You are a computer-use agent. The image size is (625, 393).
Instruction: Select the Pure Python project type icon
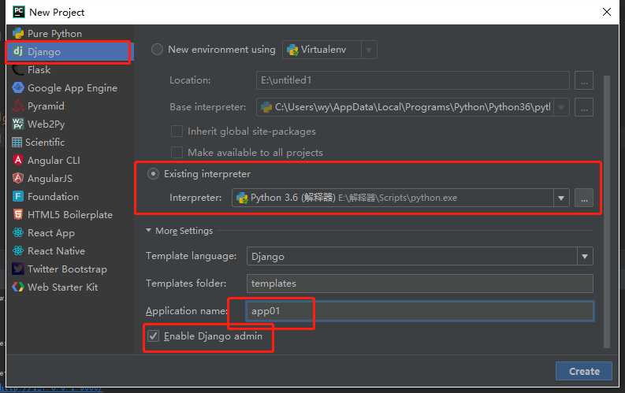18,33
